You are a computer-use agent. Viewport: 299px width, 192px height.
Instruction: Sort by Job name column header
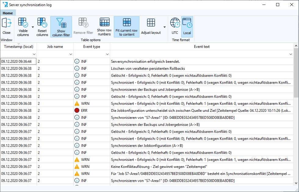click(55, 47)
